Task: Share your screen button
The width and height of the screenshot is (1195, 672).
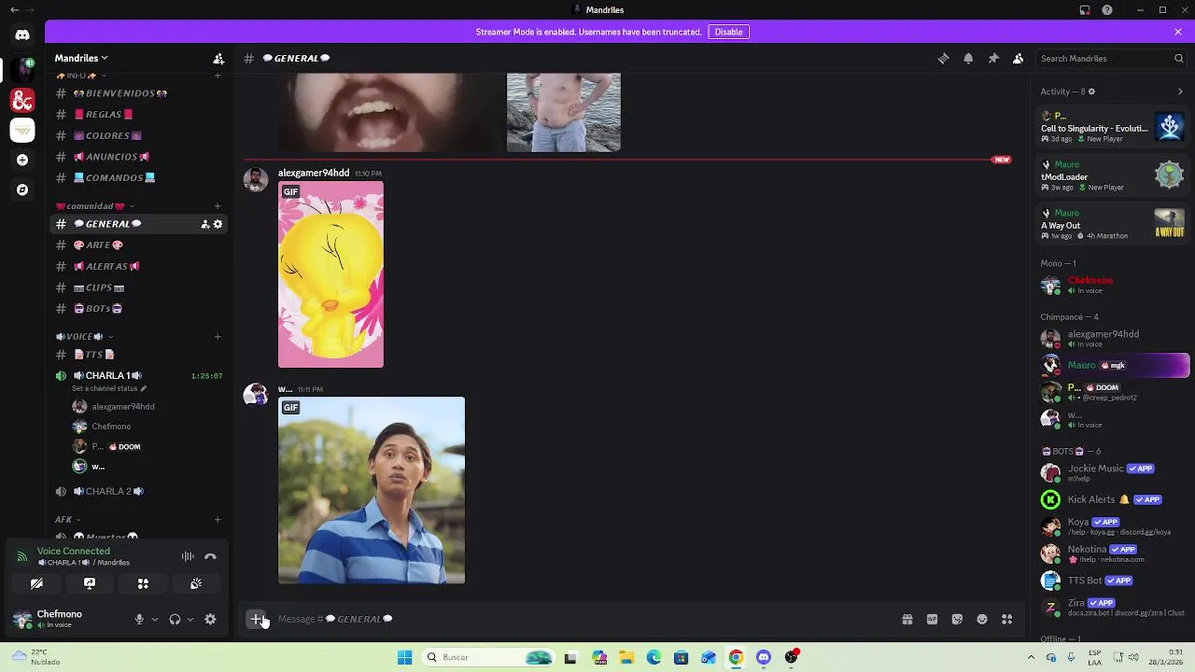Action: pyautogui.click(x=90, y=583)
